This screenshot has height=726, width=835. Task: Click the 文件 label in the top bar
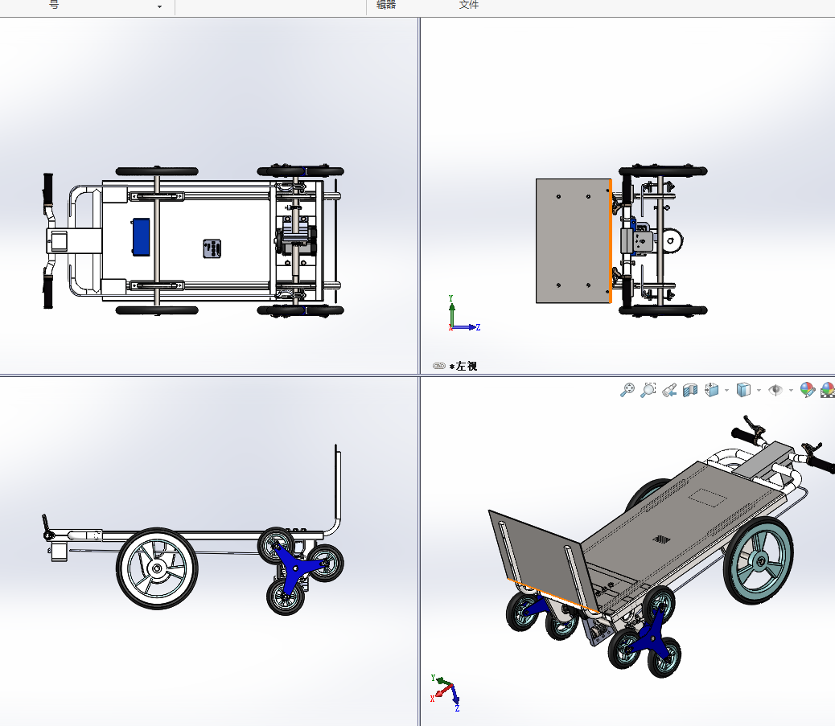click(469, 5)
